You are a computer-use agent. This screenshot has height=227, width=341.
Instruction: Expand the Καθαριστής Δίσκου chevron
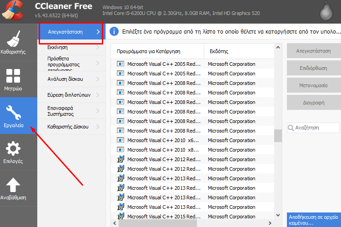pyautogui.click(x=98, y=127)
